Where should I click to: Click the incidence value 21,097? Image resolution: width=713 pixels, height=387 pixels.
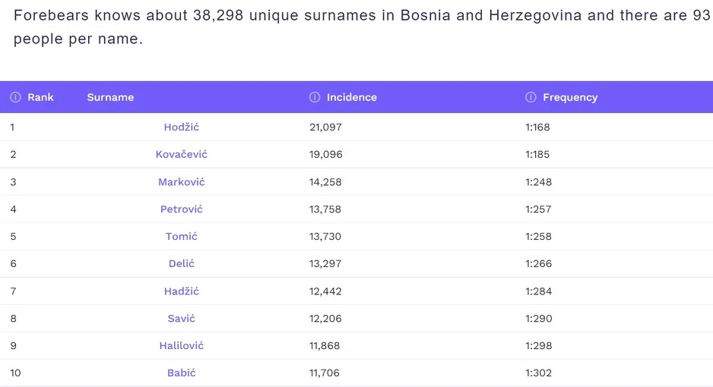[x=325, y=127]
